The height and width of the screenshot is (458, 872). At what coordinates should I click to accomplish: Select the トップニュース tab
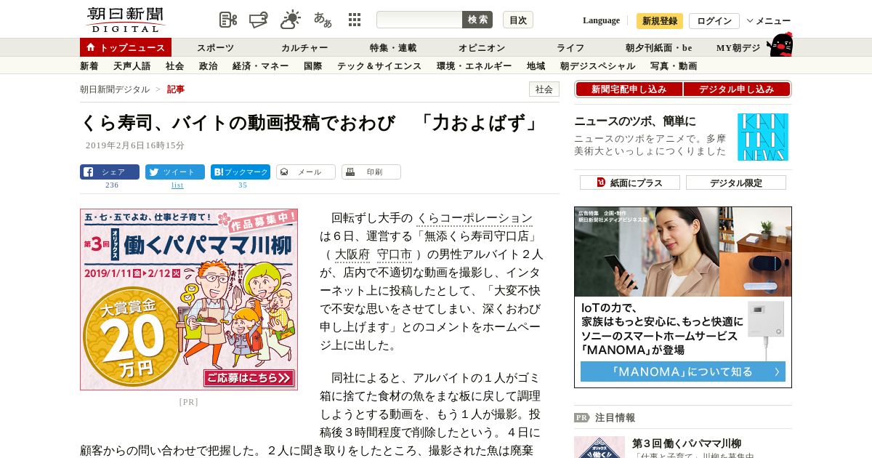click(126, 47)
